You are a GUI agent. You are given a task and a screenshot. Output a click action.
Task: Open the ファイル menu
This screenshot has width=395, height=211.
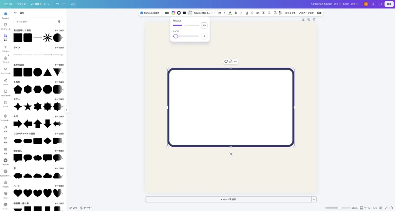coord(8,4)
